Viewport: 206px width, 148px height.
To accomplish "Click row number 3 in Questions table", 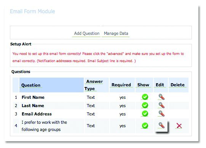I will click(16, 114).
